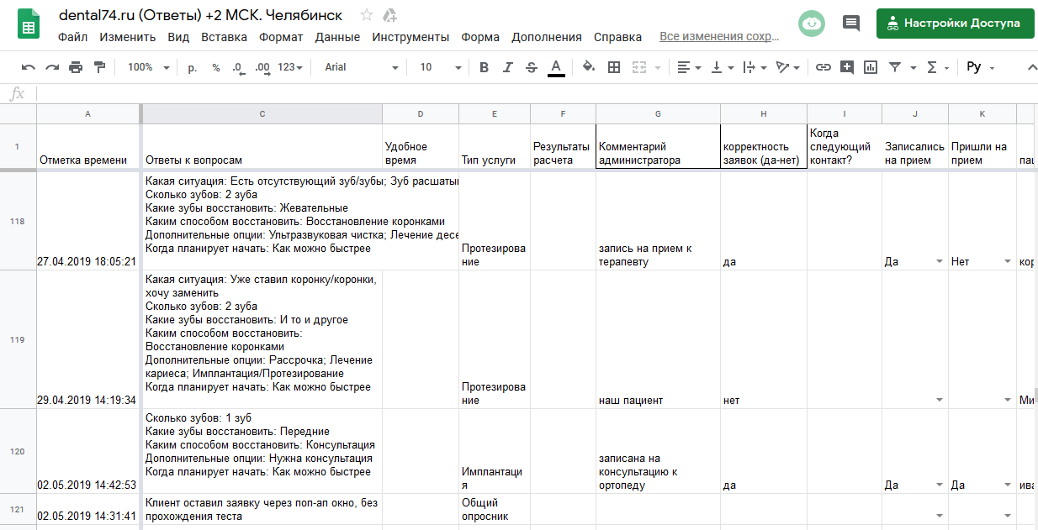Open the Все изменения сохр... link
Image resolution: width=1038 pixels, height=530 pixels.
tap(719, 37)
